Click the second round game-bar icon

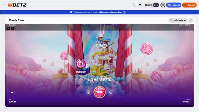click(x=13, y=28)
